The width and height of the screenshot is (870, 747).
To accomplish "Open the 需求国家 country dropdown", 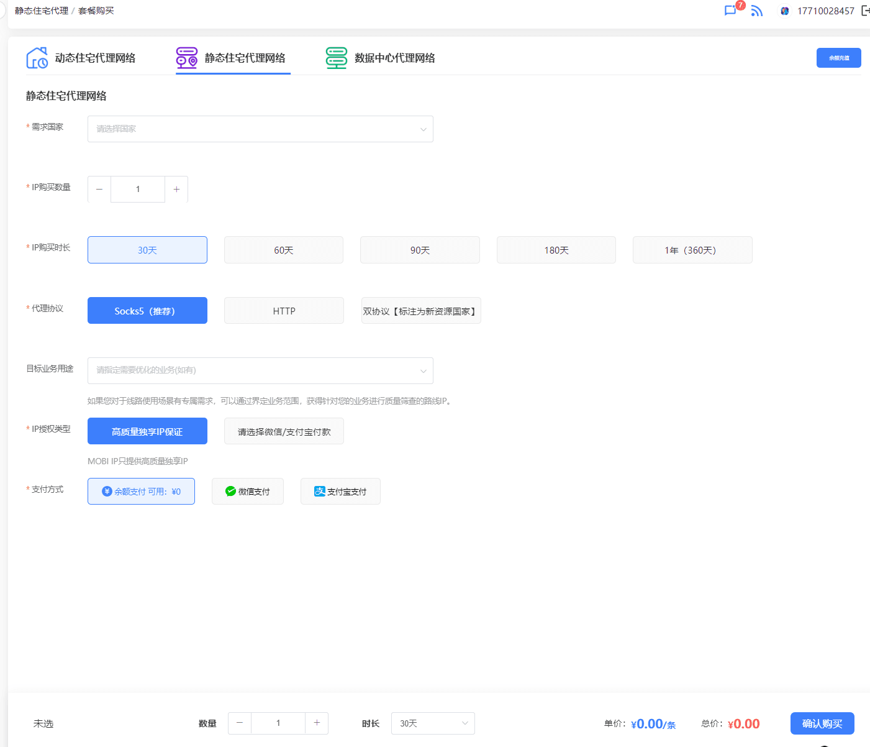I will [x=260, y=129].
